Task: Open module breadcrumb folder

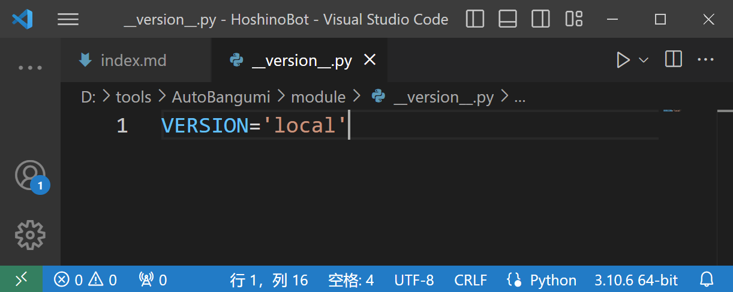Action: click(319, 97)
